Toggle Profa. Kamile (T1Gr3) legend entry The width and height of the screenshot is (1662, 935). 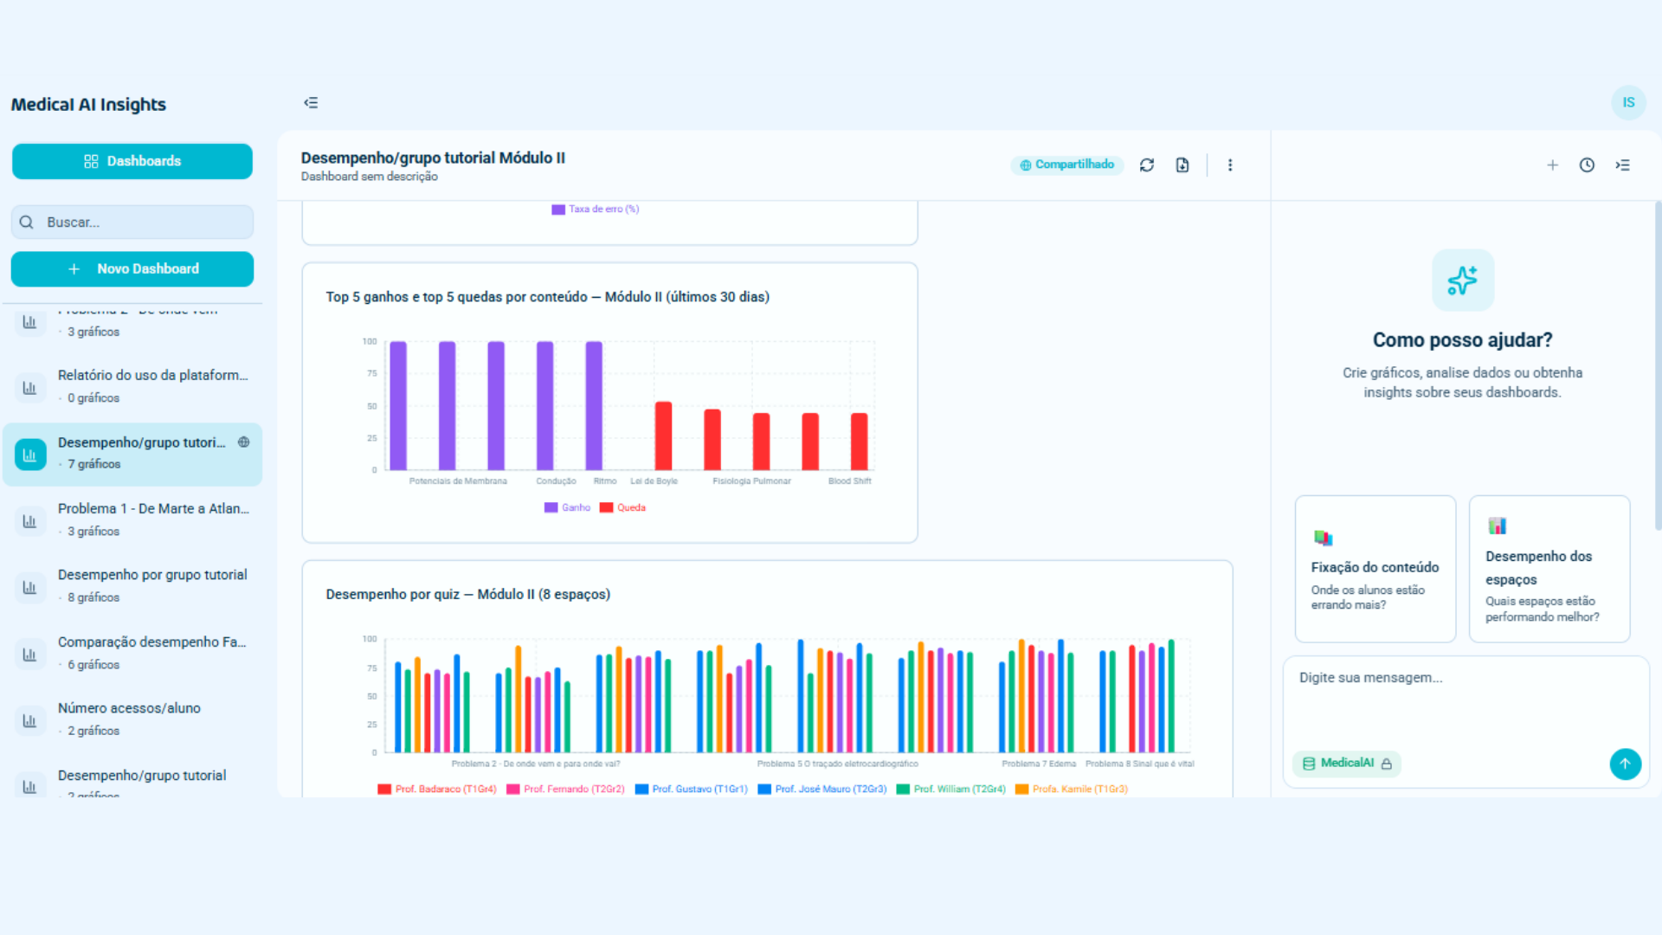coord(1072,789)
